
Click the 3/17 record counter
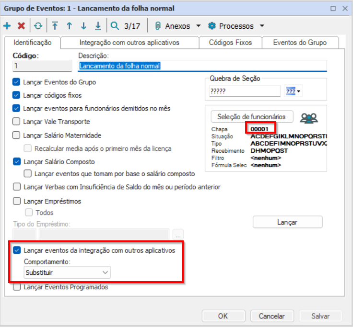(x=132, y=26)
